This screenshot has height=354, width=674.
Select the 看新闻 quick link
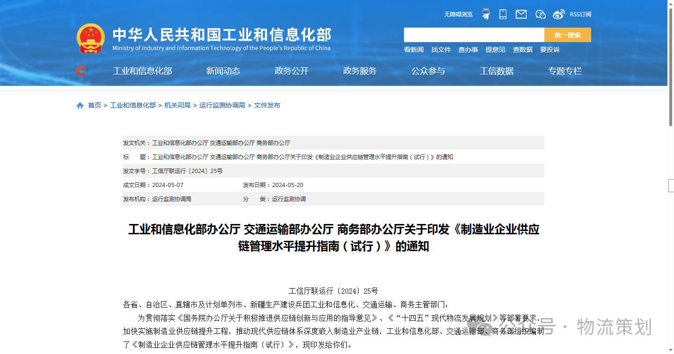(414, 50)
